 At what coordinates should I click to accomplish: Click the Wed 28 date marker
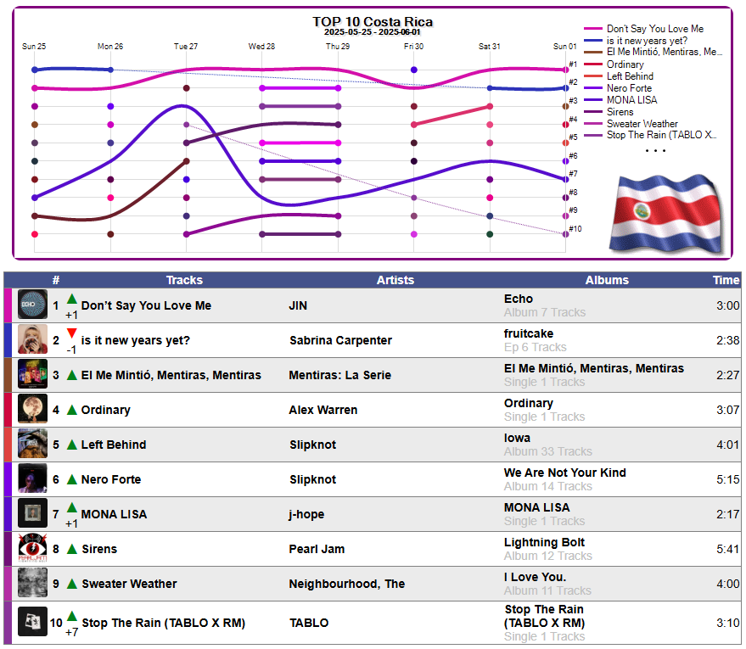261,47
